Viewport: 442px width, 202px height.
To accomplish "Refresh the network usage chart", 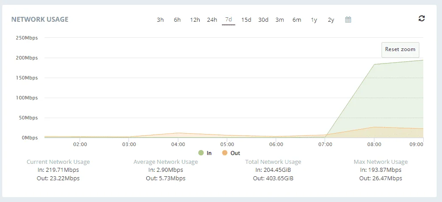I will [422, 19].
